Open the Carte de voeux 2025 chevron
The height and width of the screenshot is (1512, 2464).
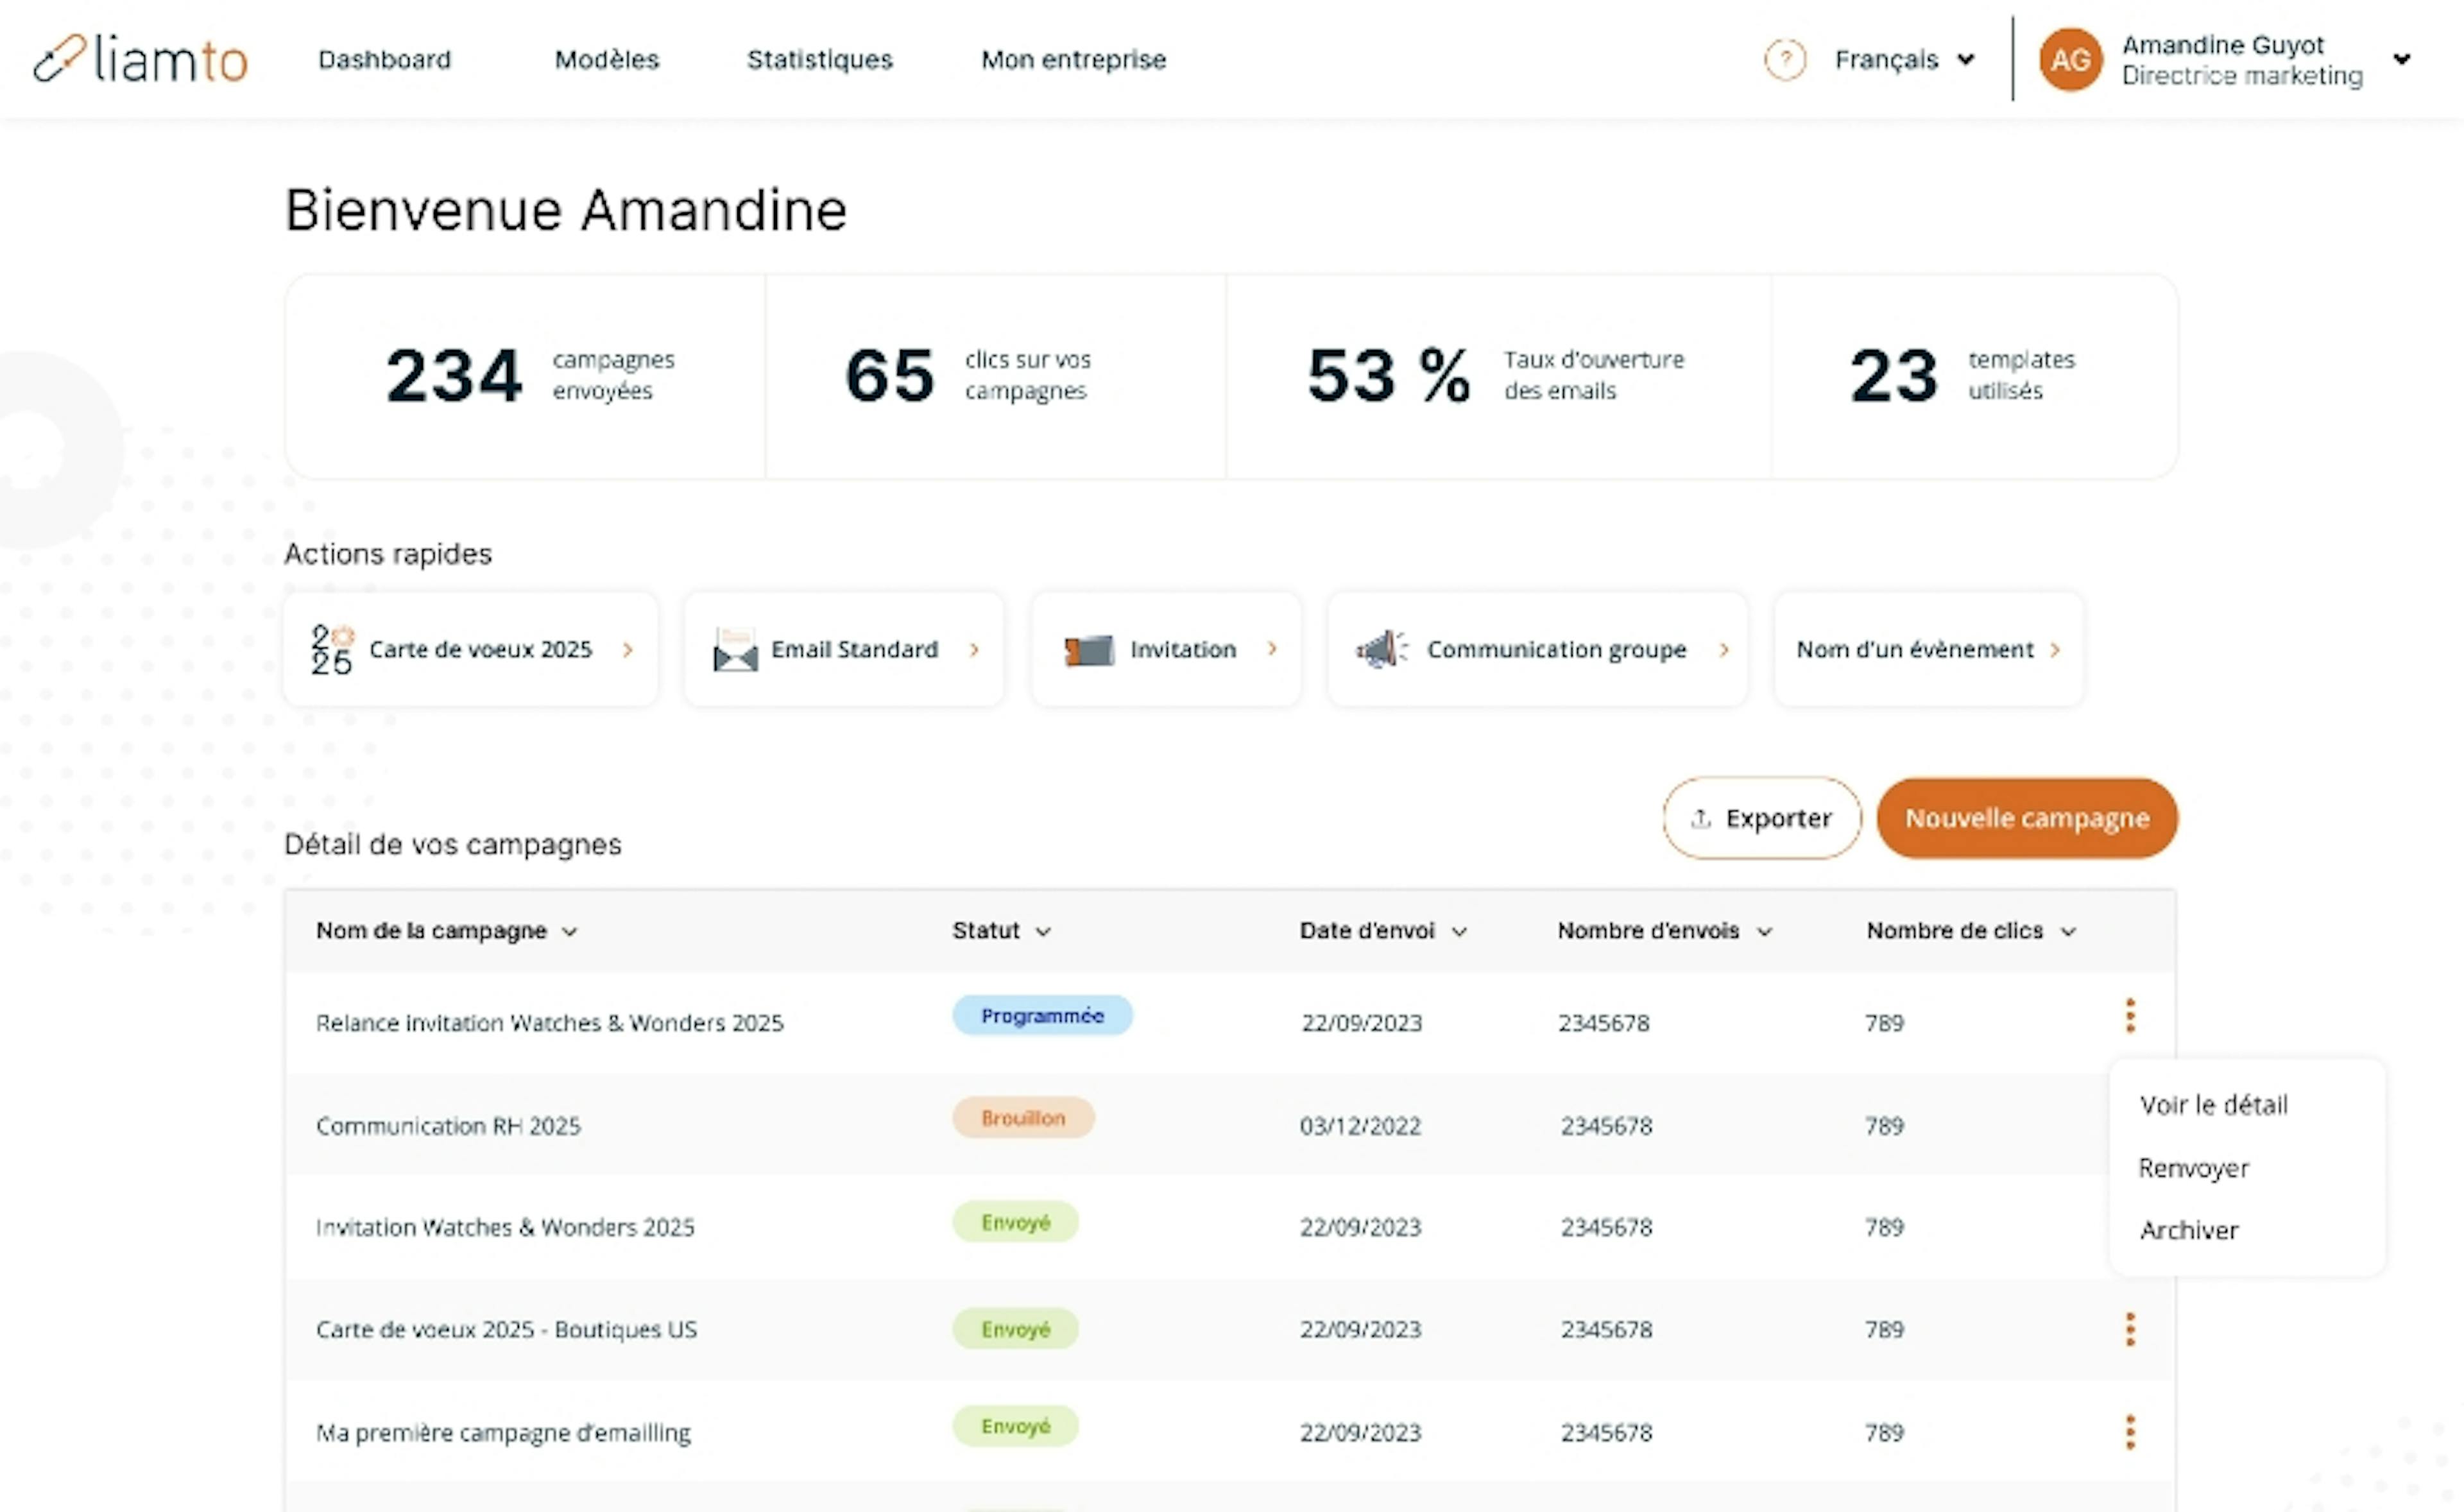click(628, 650)
